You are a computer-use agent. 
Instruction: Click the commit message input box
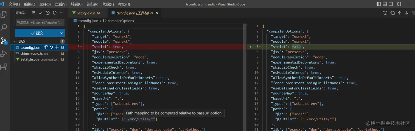point(40,22)
